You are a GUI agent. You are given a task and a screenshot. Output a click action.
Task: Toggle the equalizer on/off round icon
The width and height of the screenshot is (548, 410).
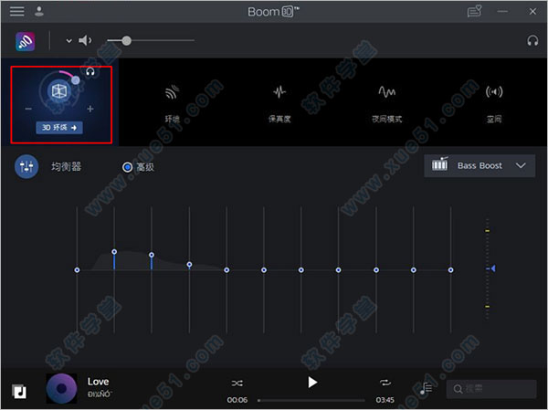[26, 166]
